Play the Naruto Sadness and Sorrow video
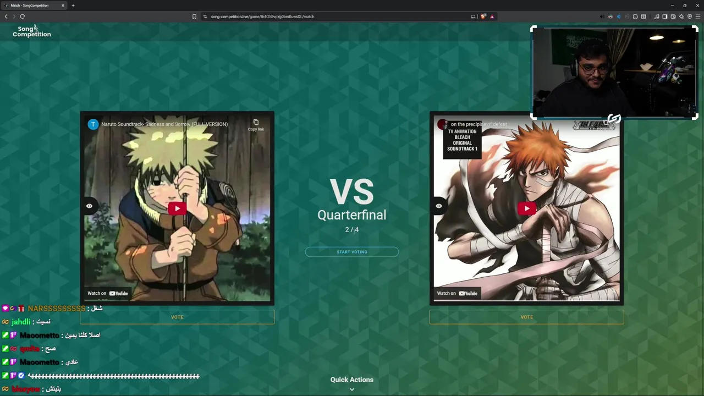 177,208
